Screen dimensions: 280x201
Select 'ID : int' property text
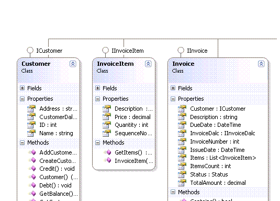pos(48,125)
